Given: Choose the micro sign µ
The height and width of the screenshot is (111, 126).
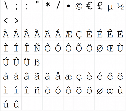Looking at the screenshot, I should pos(110,6).
